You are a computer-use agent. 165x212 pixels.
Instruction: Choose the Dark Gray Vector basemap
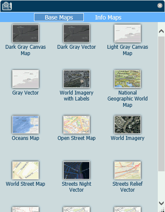point(77,33)
